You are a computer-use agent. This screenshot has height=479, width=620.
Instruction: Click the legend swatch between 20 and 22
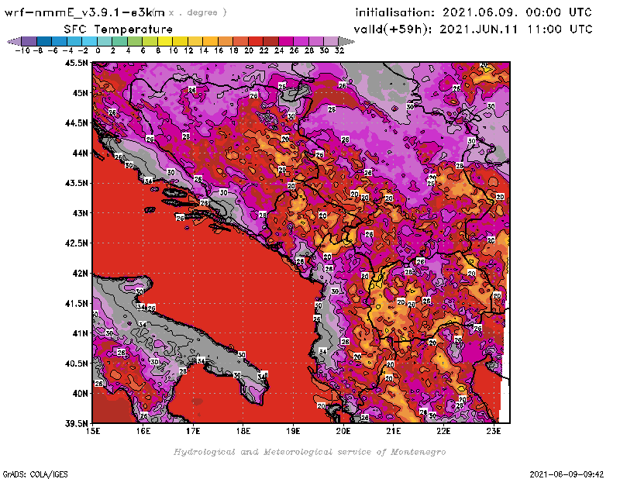[x=256, y=41]
